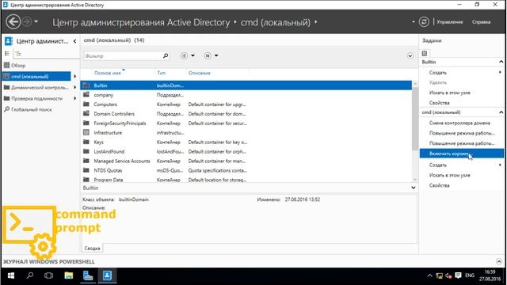Collapse the left navigation pane
Viewport: 507px width, 285px height.
click(x=74, y=41)
